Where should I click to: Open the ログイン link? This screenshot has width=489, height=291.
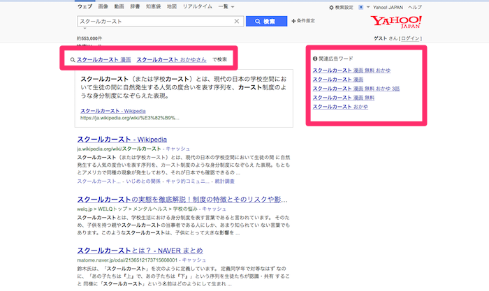[411, 38]
